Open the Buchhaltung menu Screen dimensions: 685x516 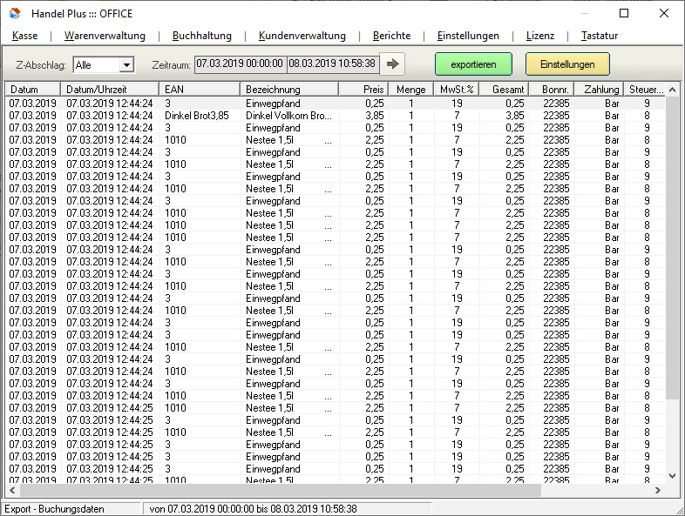click(202, 36)
